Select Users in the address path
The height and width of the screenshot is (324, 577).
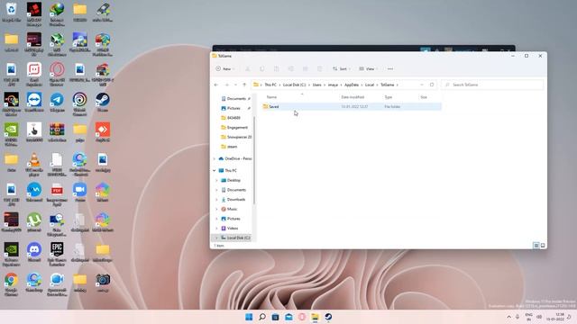tap(316, 85)
